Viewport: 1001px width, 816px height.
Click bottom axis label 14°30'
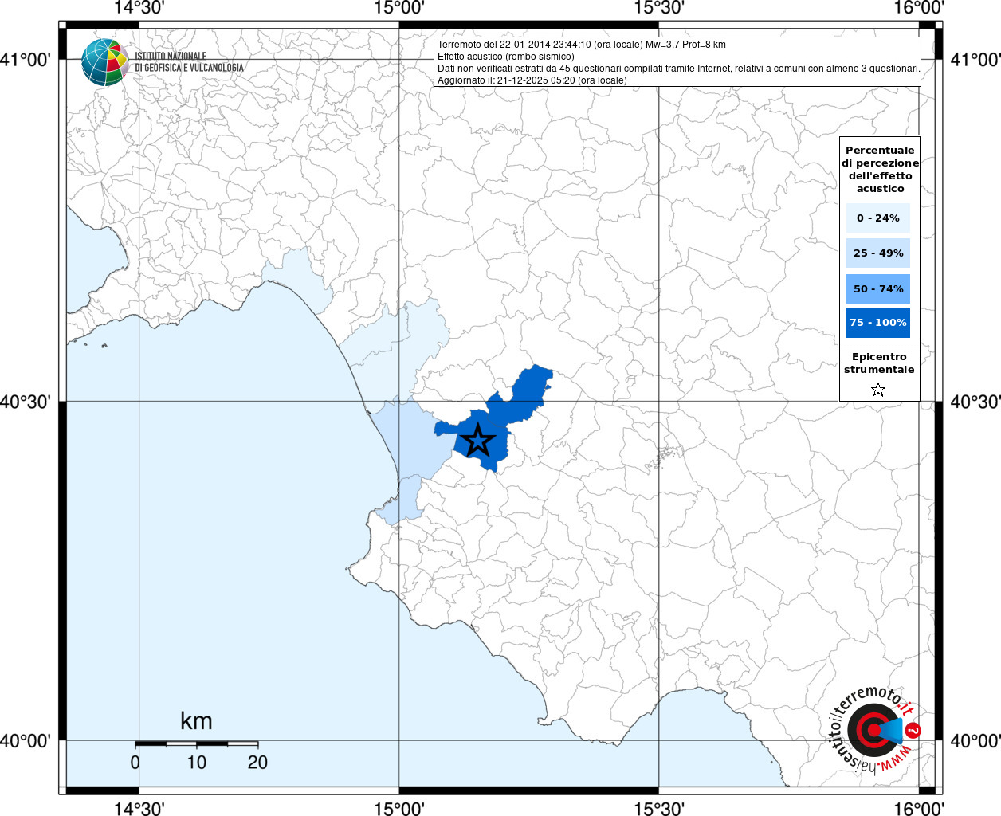139,808
